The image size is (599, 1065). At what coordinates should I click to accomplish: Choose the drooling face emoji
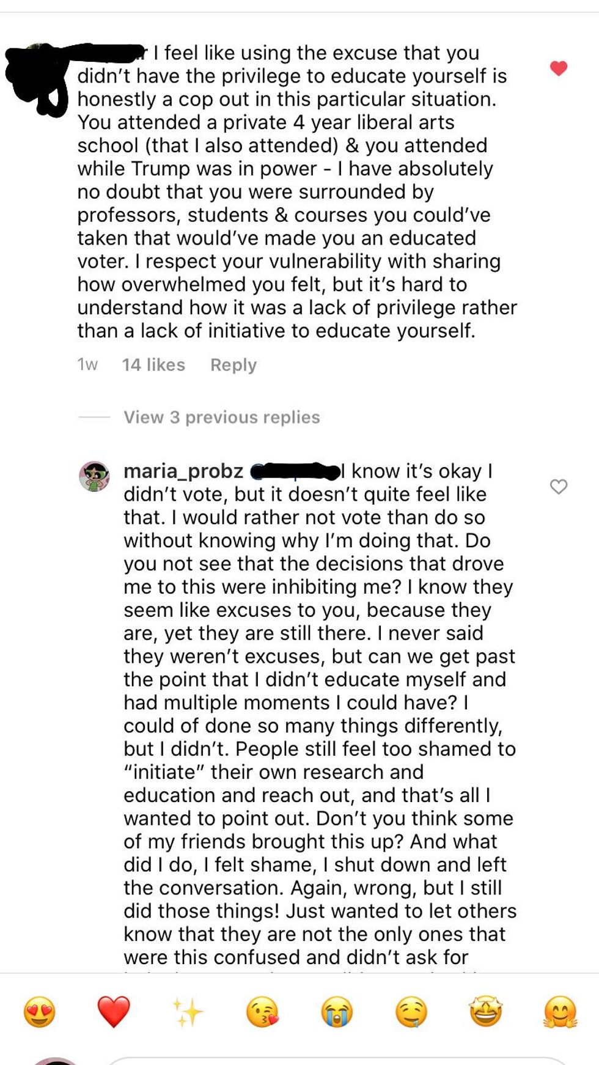411,1012
